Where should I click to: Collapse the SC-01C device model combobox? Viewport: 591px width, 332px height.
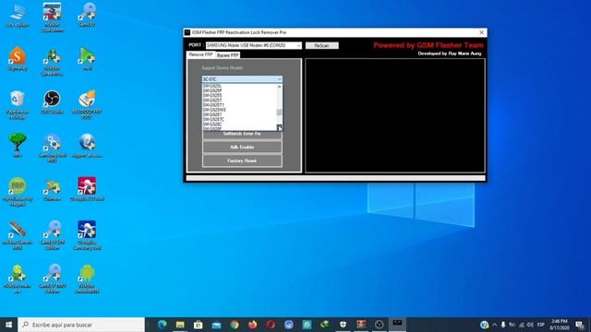coord(279,79)
